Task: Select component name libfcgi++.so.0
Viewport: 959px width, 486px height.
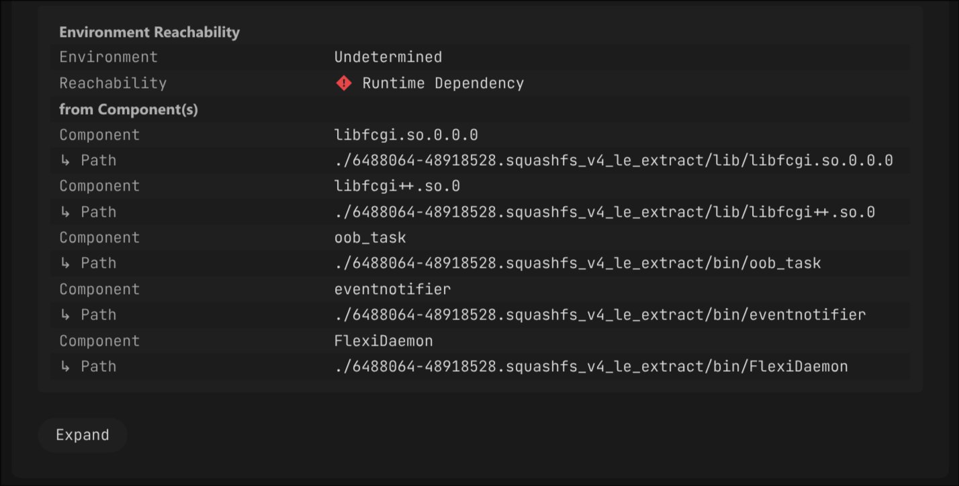Action: click(397, 186)
